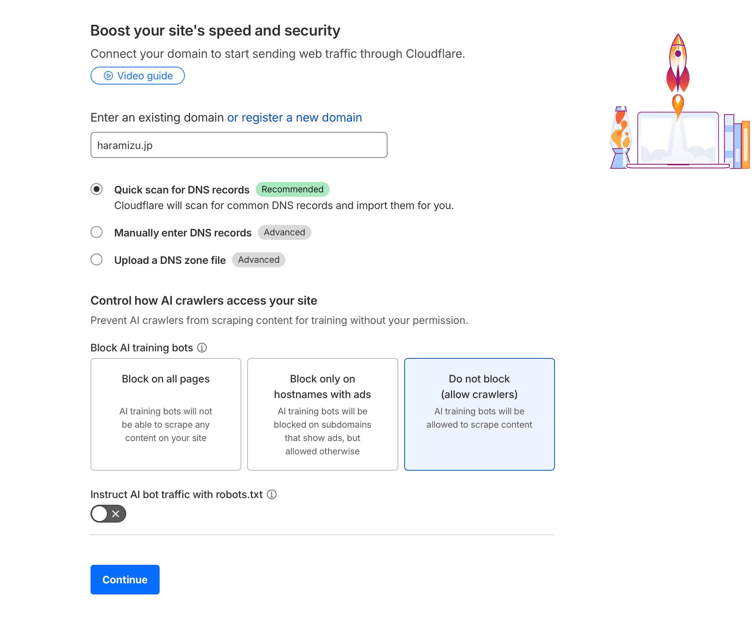The width and height of the screenshot is (752, 633).
Task: Click the play icon in Video guide
Action: click(108, 76)
